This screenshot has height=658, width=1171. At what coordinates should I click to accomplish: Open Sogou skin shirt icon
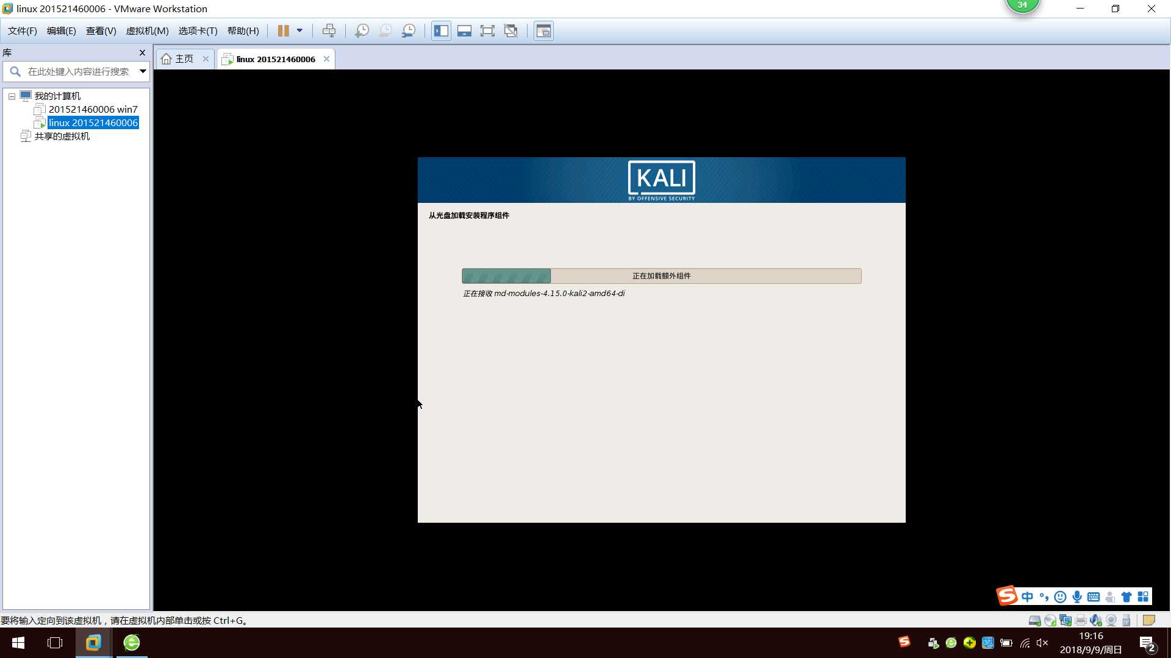1126,597
